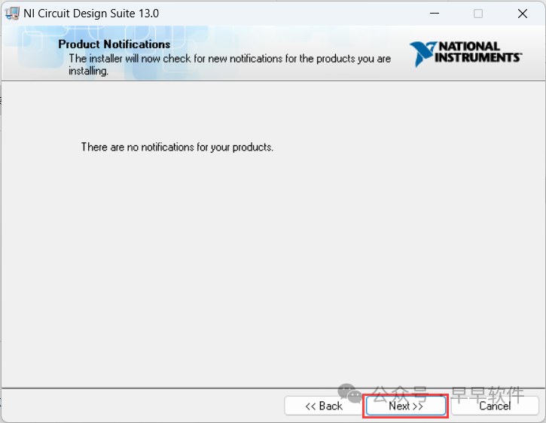Close the NI Circuit Design Suite installer
This screenshot has height=423, width=546.
tap(523, 14)
